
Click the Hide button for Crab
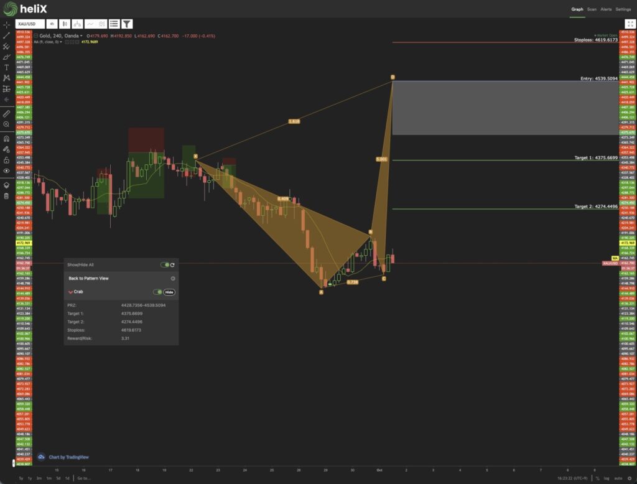[169, 292]
